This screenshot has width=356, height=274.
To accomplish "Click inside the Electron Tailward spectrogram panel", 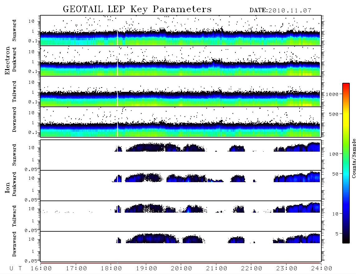I will pyautogui.click(x=181, y=92).
